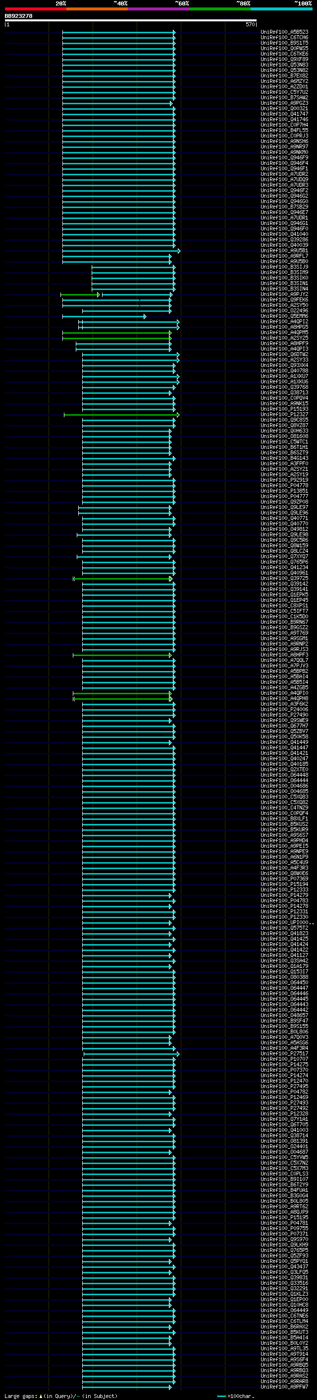The height and width of the screenshot is (1400, 317).
Task: Open UniRef100_B3SIN4 entry
Action: pos(284,289)
